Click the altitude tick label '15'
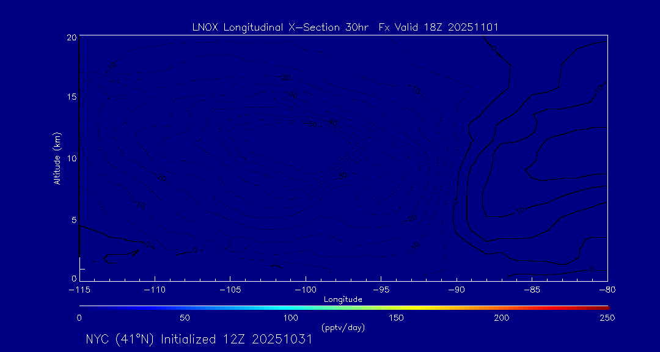Image resolution: width=660 pixels, height=352 pixels. (x=71, y=97)
